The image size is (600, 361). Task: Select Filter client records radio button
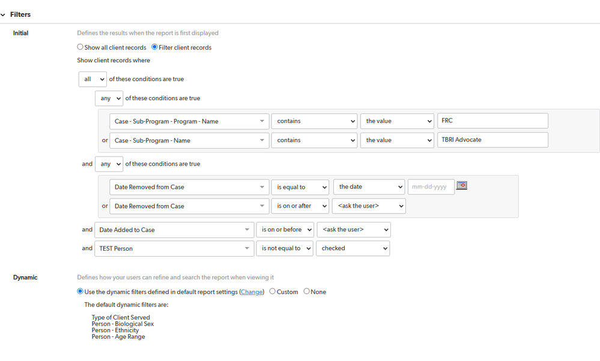tap(154, 47)
